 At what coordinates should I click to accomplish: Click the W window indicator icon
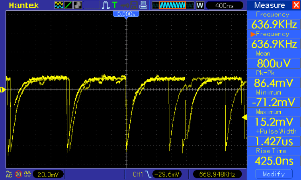(200, 6)
